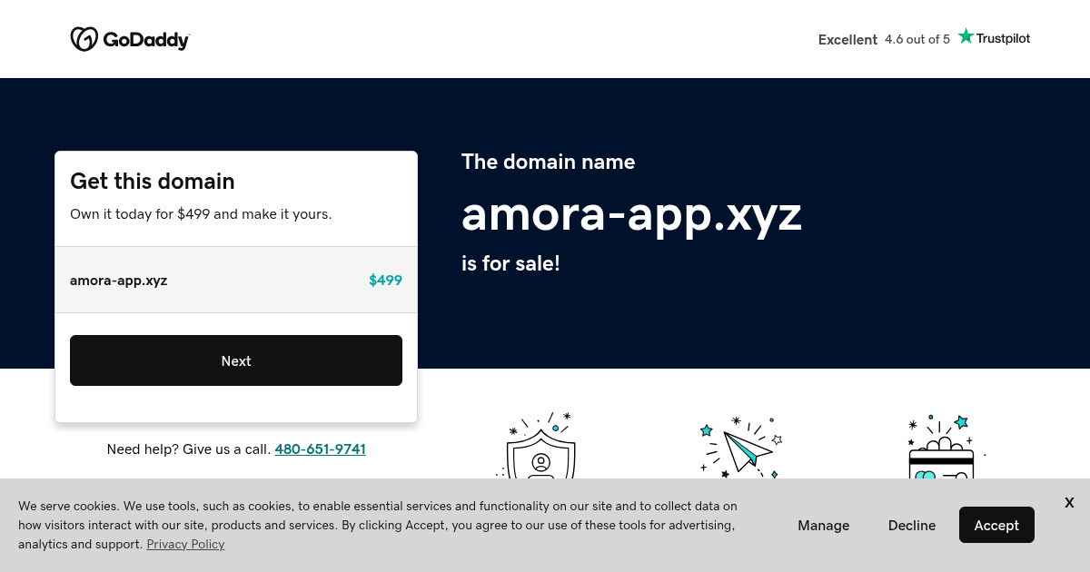The width and height of the screenshot is (1090, 572).
Task: Click the GoDaddy wordmark text
Action: (147, 38)
